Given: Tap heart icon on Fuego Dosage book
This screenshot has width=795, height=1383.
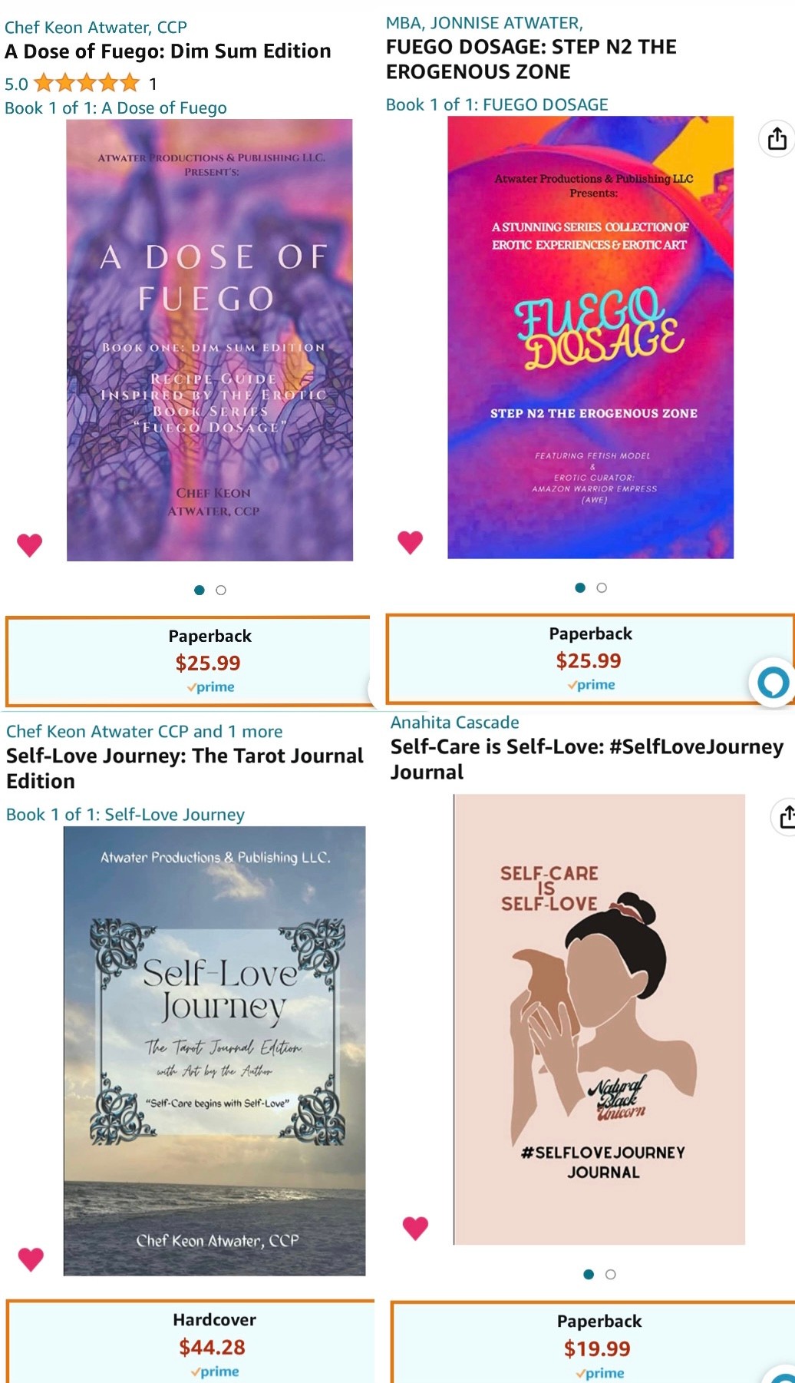Looking at the screenshot, I should pyautogui.click(x=411, y=542).
